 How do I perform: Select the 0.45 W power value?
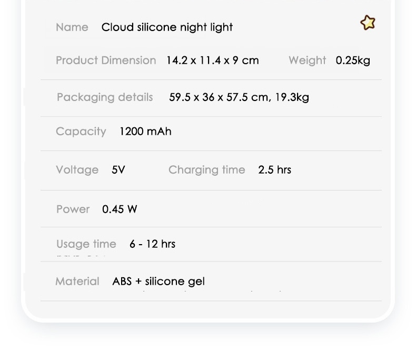[120, 209]
